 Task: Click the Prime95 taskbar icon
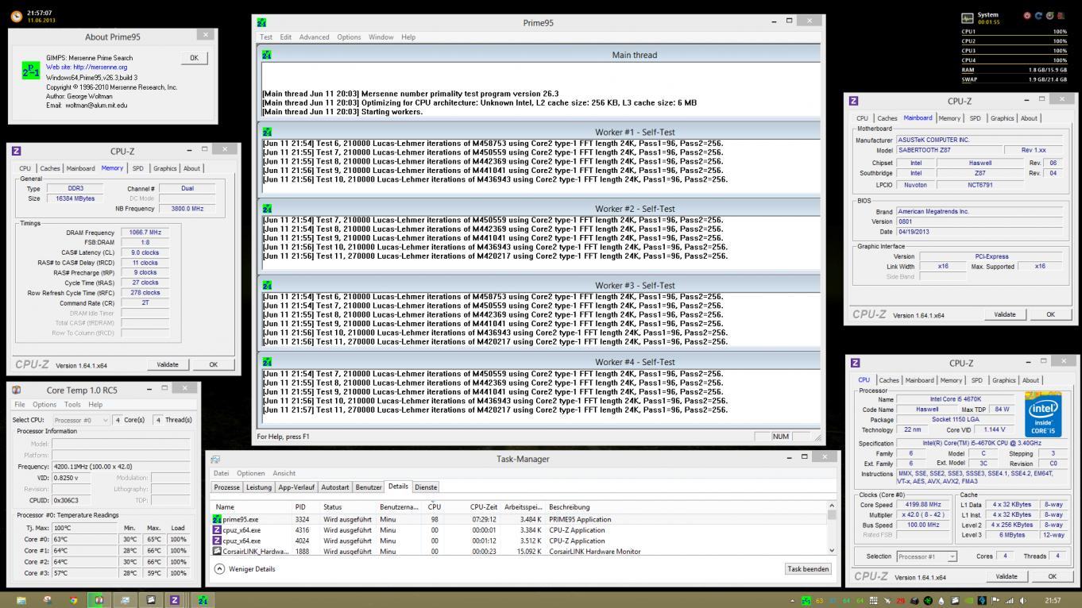click(x=202, y=600)
